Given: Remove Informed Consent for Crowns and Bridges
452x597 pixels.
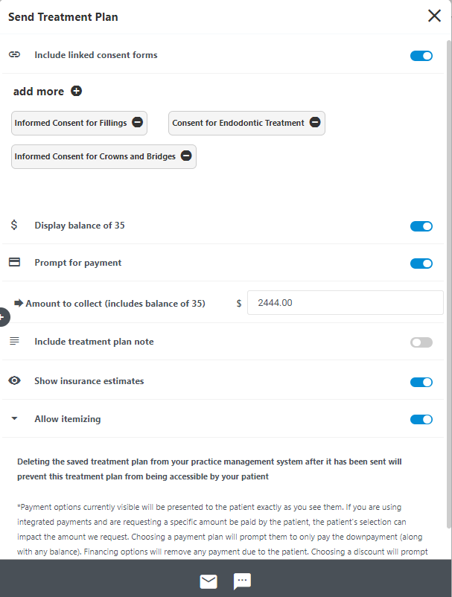Looking at the screenshot, I should coord(186,156).
